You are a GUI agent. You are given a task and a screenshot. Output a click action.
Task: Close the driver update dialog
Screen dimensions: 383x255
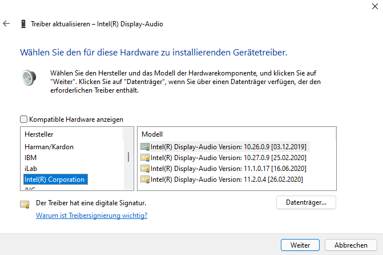click(374, 6)
